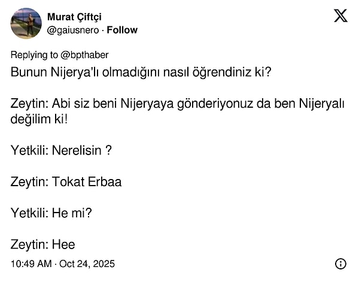Click the X logo
The width and height of the screenshot is (359, 282).
(340, 16)
